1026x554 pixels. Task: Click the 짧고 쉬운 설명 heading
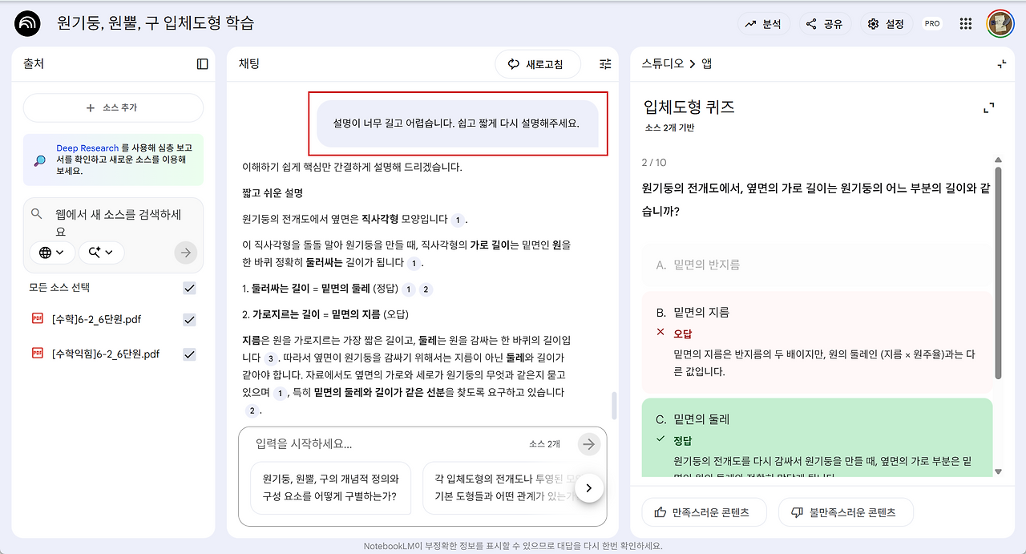tap(273, 193)
